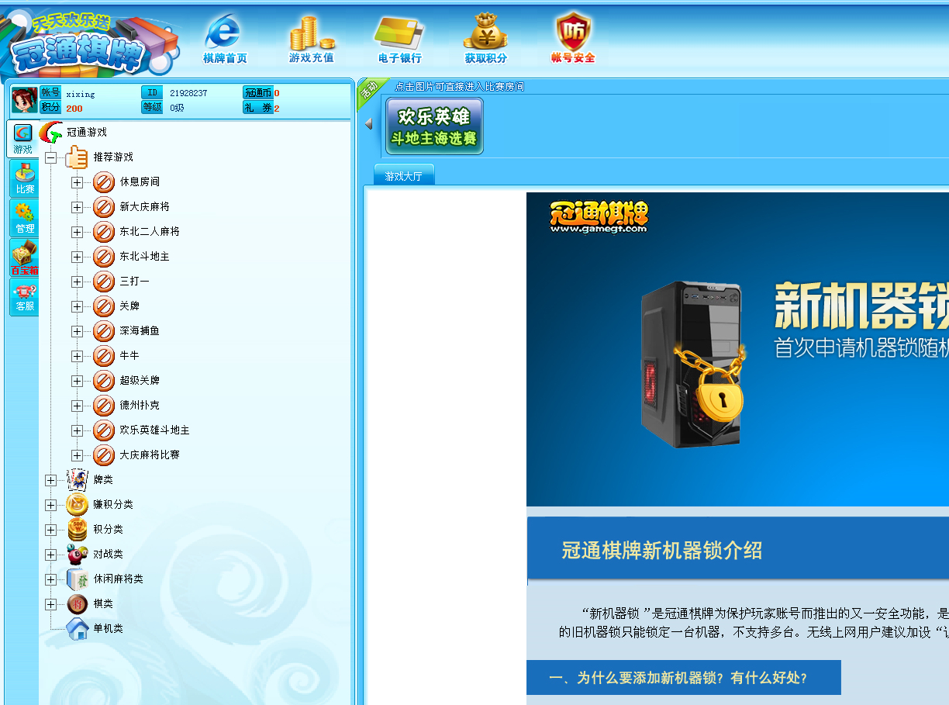The width and height of the screenshot is (949, 705).
Task: Click the left arrow beside activity banner
Action: (368, 124)
